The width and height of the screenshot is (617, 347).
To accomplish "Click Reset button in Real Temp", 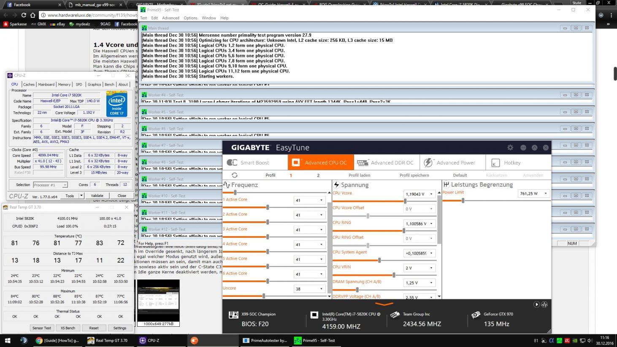I will (x=94, y=328).
